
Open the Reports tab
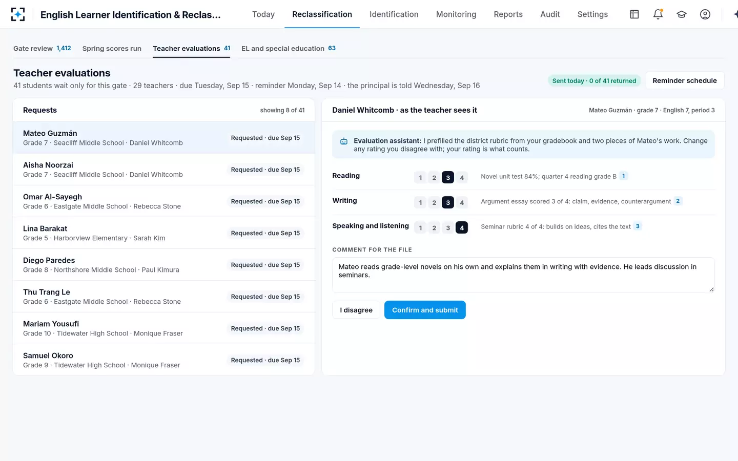[508, 14]
